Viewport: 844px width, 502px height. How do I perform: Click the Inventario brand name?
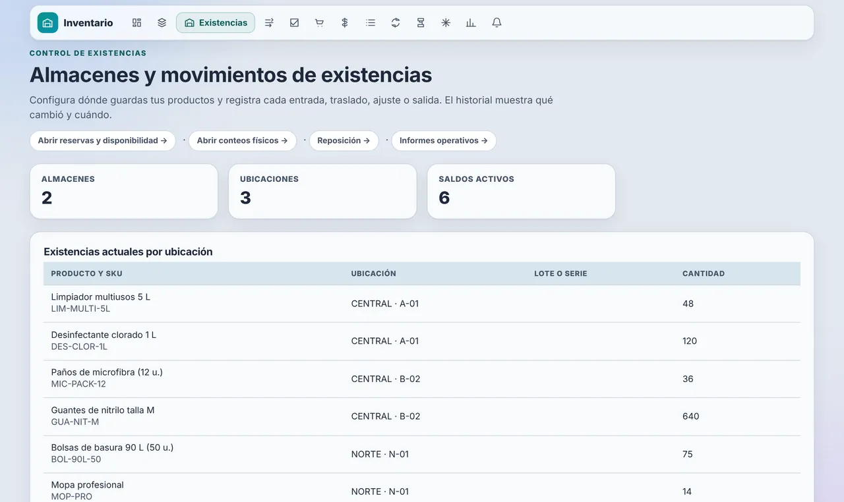pyautogui.click(x=88, y=22)
